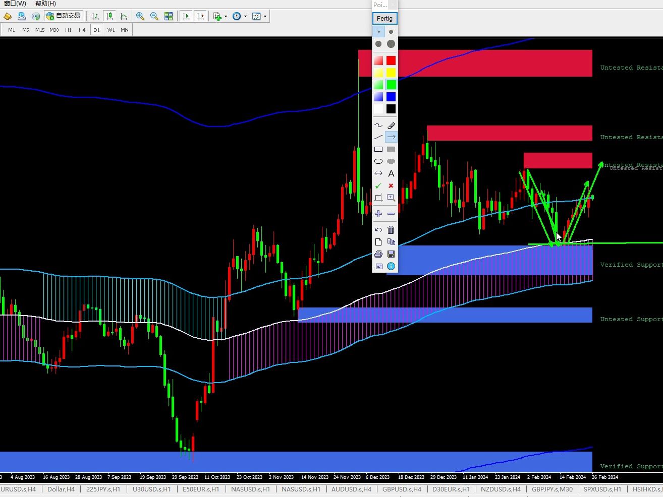
Task: Zoom in on the chart
Action: 140,16
